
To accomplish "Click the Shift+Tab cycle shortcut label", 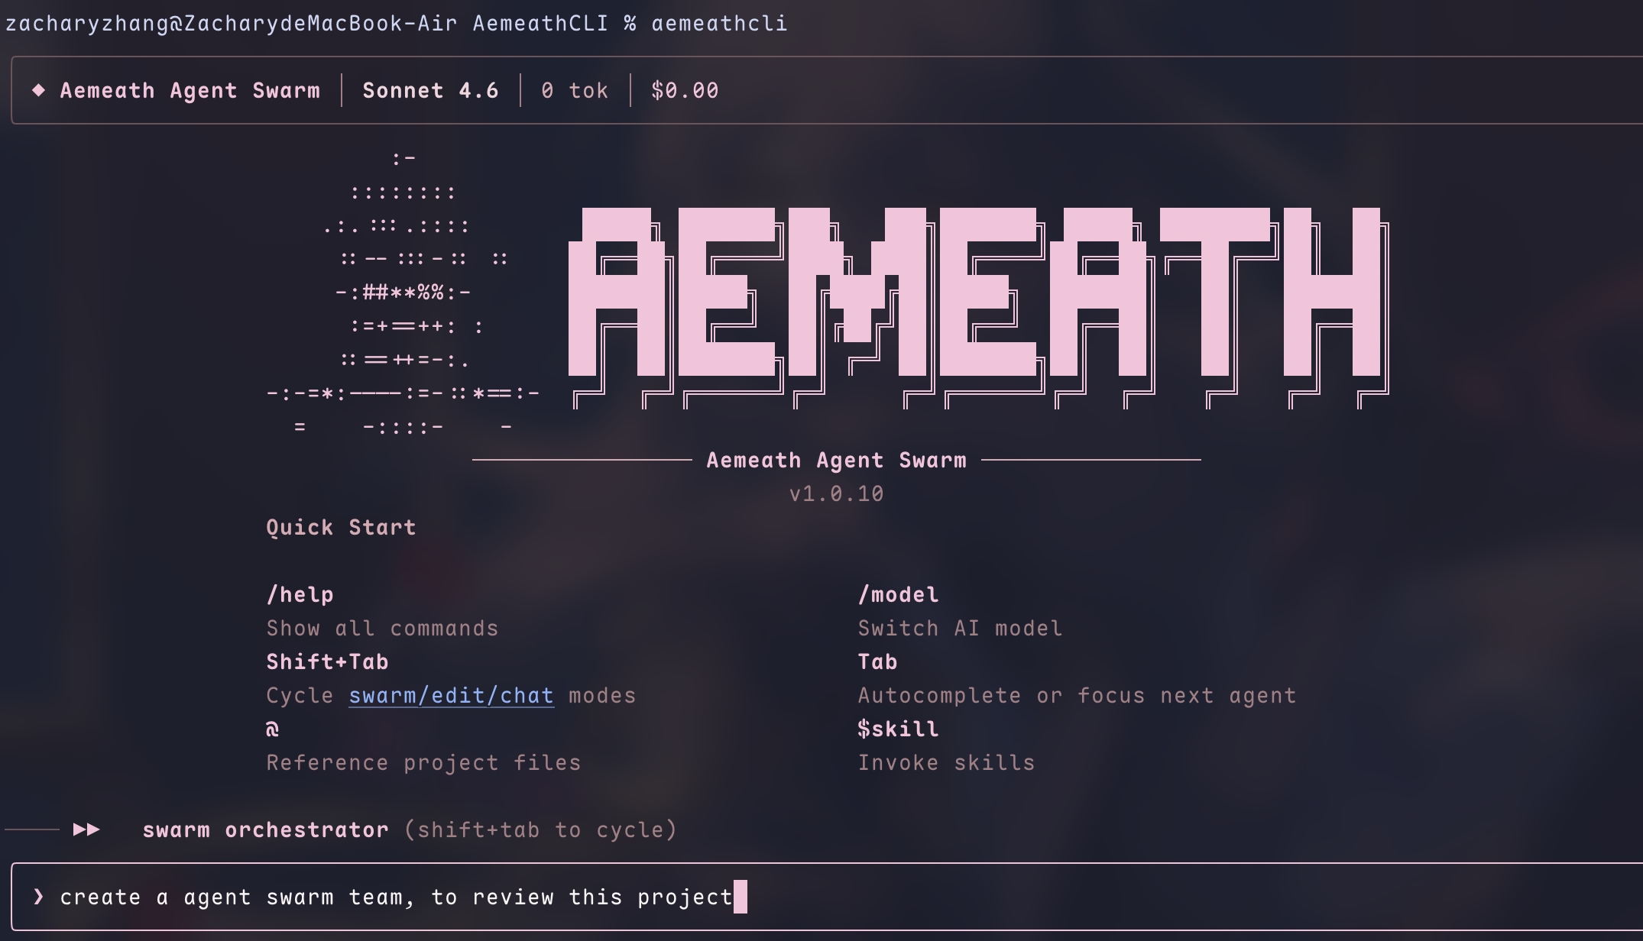I will [x=327, y=661].
